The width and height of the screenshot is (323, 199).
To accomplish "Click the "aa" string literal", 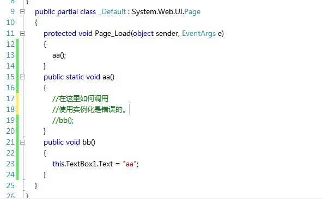I will coord(130,164).
